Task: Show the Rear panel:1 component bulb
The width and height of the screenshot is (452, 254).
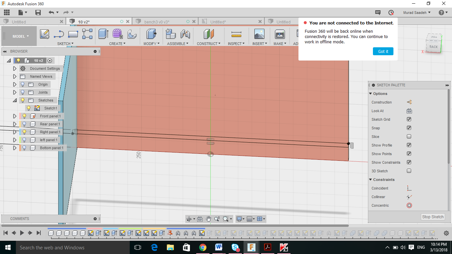Action: (x=24, y=124)
